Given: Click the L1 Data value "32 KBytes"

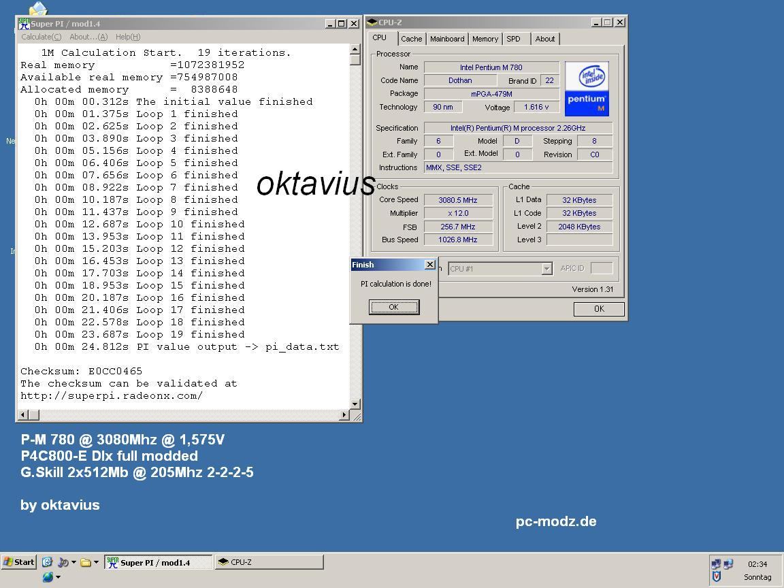Looking at the screenshot, I should coord(580,200).
